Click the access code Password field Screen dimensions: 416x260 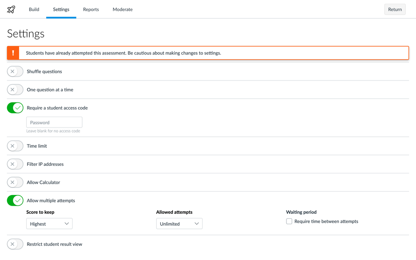tap(54, 122)
